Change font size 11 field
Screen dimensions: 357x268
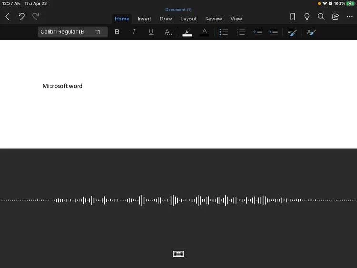pos(98,31)
